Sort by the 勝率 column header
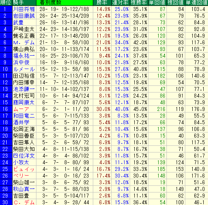208x205 pixels. point(102,3)
